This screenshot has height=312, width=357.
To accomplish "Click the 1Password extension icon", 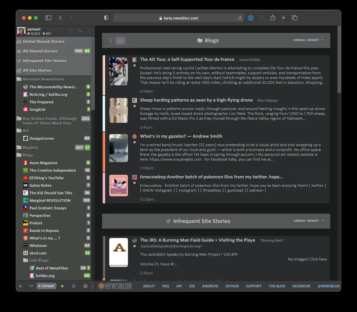I will coord(251,18).
